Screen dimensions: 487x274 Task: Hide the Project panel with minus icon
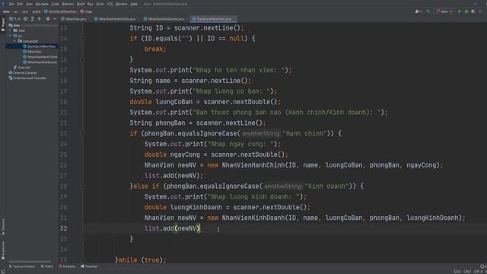[55, 19]
